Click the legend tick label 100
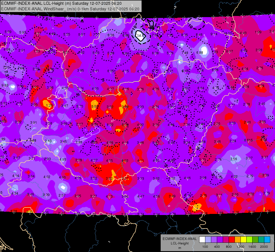The width and height of the screenshot is (275, 252). (x=205, y=247)
